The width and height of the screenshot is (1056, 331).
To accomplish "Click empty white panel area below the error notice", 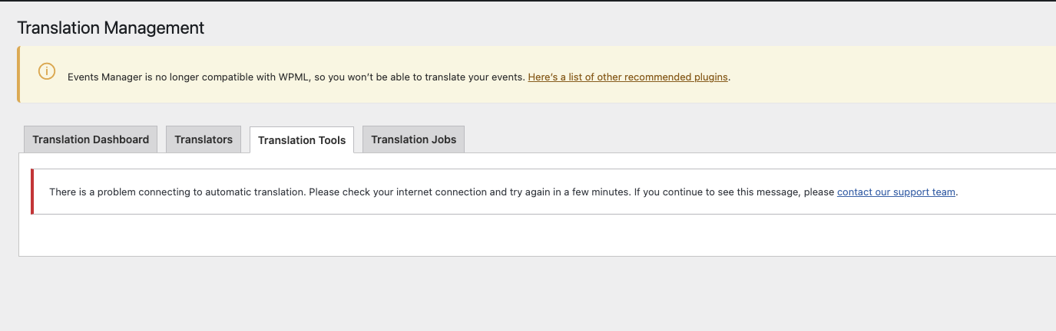I will pos(538,236).
